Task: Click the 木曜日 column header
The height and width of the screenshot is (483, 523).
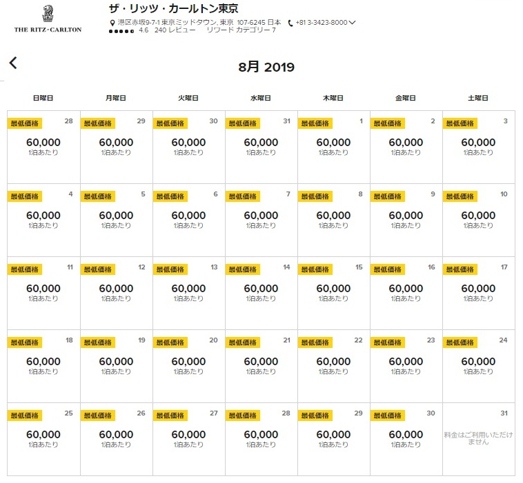Action: [333, 98]
